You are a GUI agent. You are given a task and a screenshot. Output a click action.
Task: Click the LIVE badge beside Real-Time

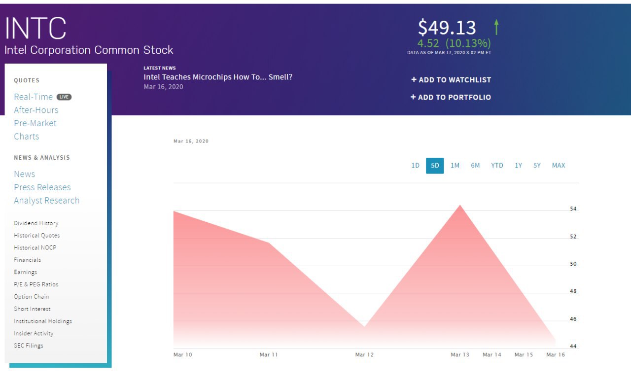[x=64, y=97]
